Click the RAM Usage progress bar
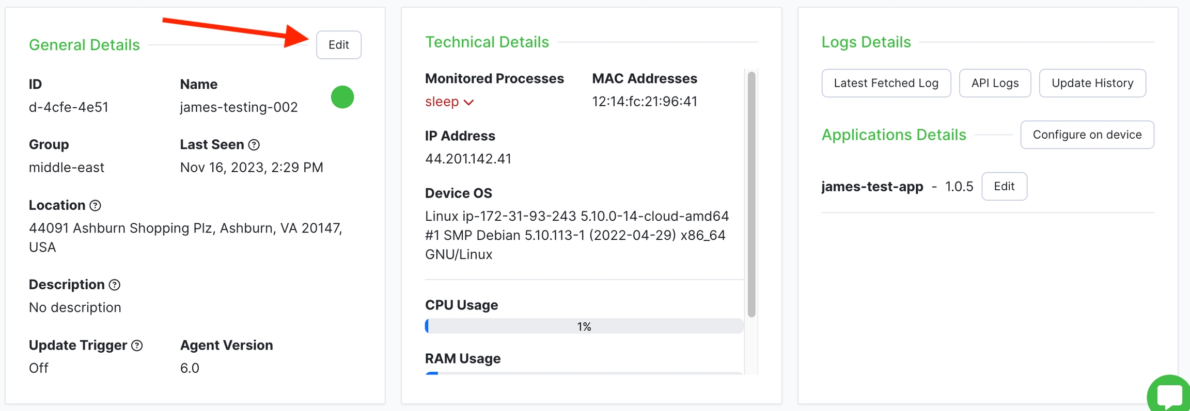The width and height of the screenshot is (1190, 411). pyautogui.click(x=584, y=373)
